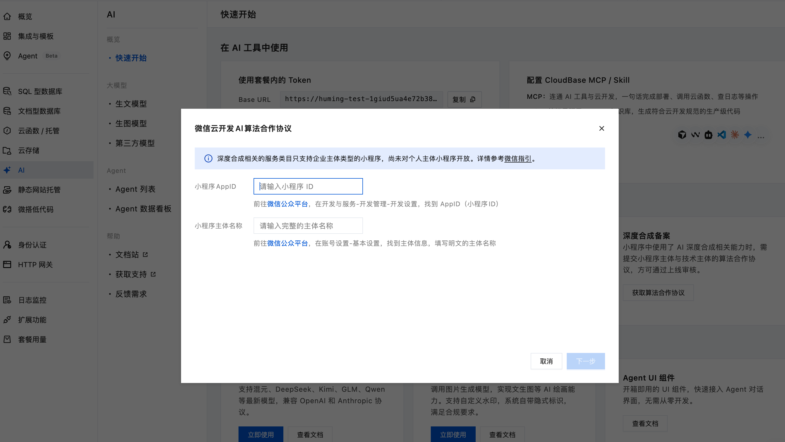Click the 文档型数据库 icon
This screenshot has width=785, height=442.
click(7, 111)
